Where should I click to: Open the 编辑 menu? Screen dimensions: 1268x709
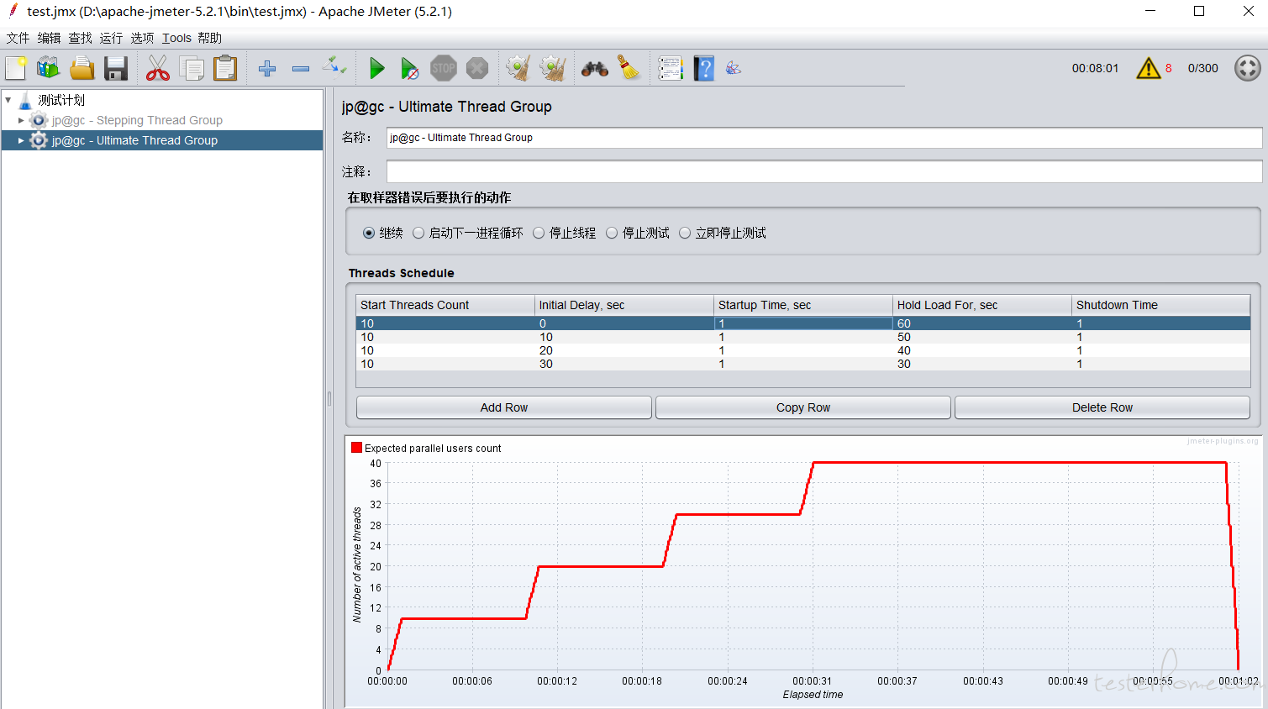click(49, 38)
